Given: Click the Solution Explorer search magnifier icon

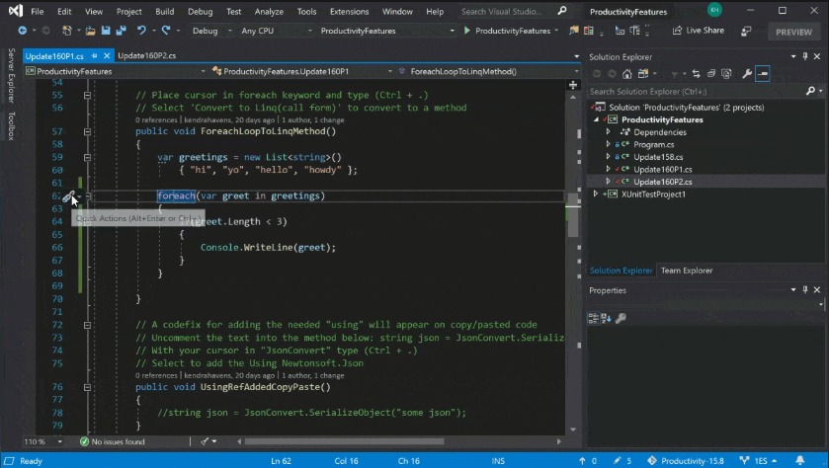Looking at the screenshot, I should pos(810,91).
